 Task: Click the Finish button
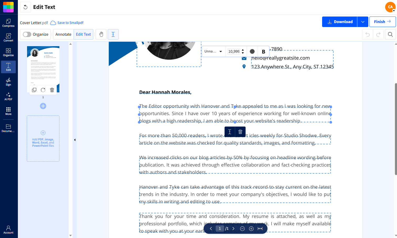point(382,22)
